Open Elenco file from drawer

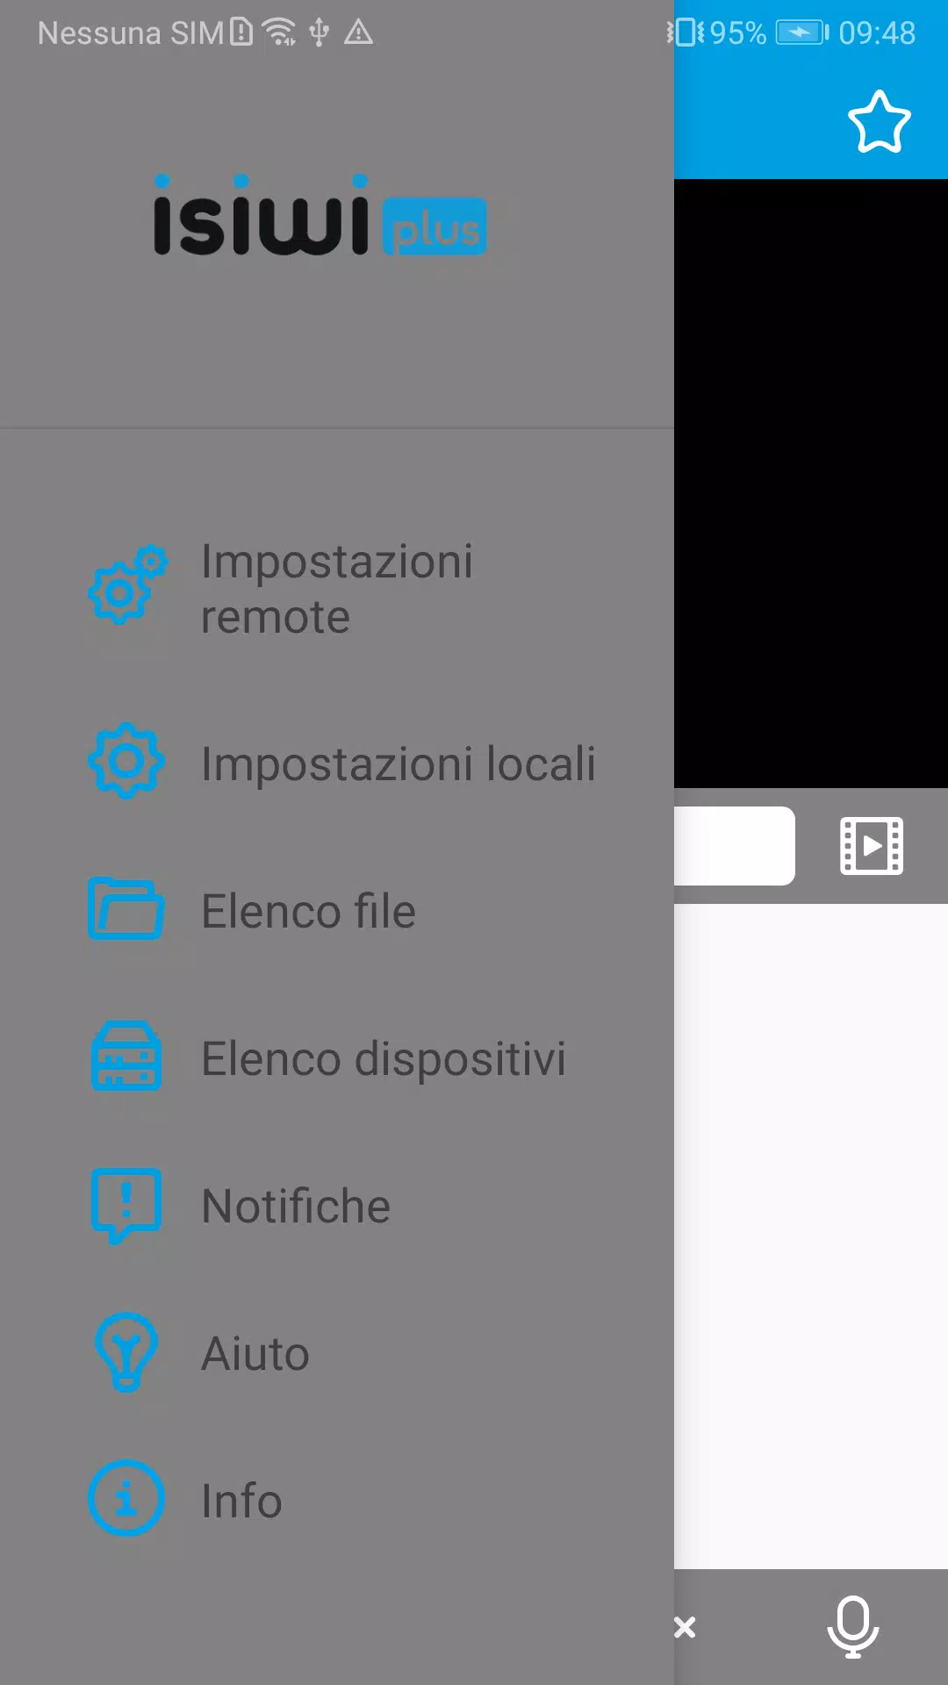(337, 911)
